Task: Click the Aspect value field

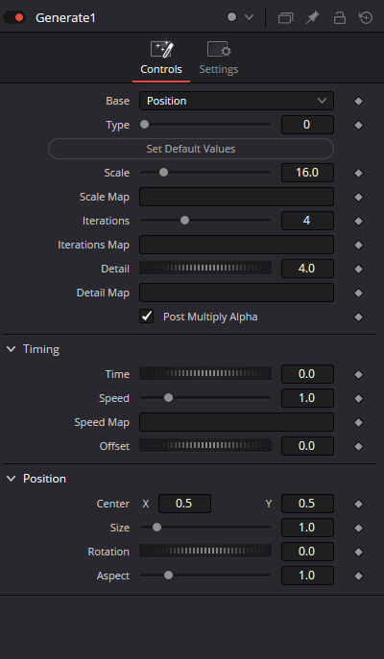Action: [x=307, y=576]
